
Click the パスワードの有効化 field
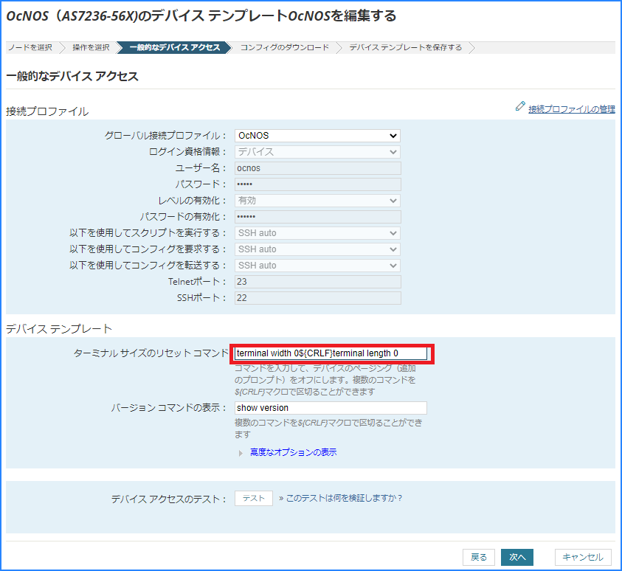coord(318,217)
